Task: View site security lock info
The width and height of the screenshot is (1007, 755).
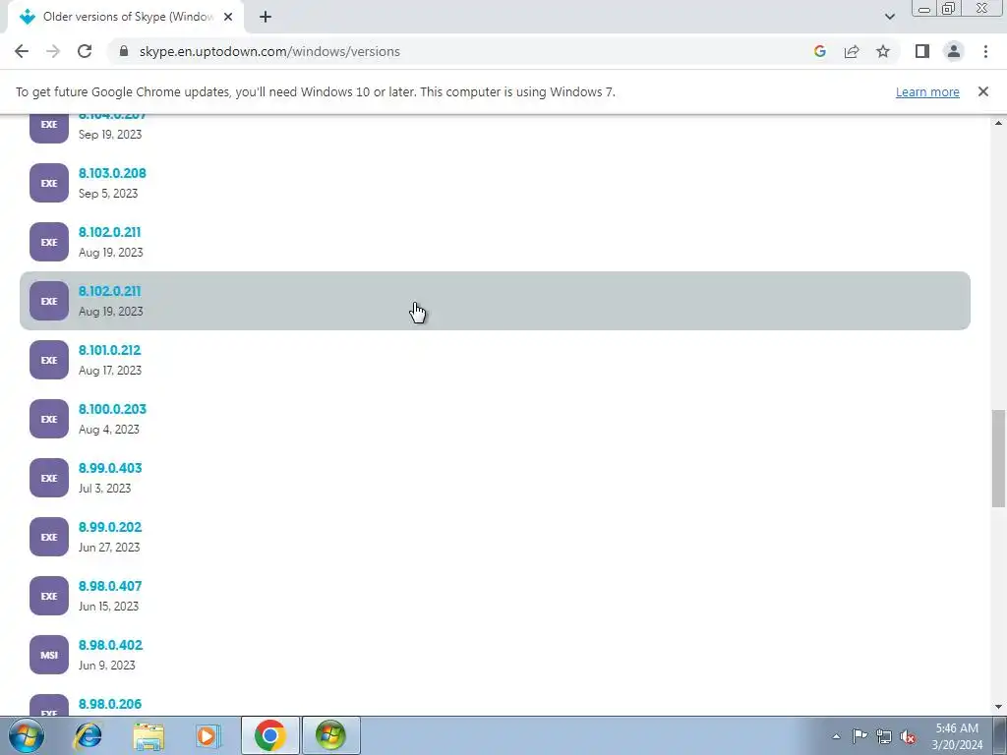Action: point(125,51)
